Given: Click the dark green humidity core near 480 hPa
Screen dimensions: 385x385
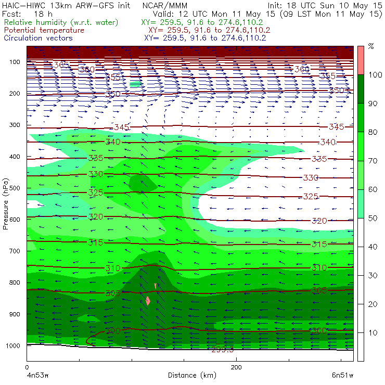Looking at the screenshot, I should (x=143, y=184).
